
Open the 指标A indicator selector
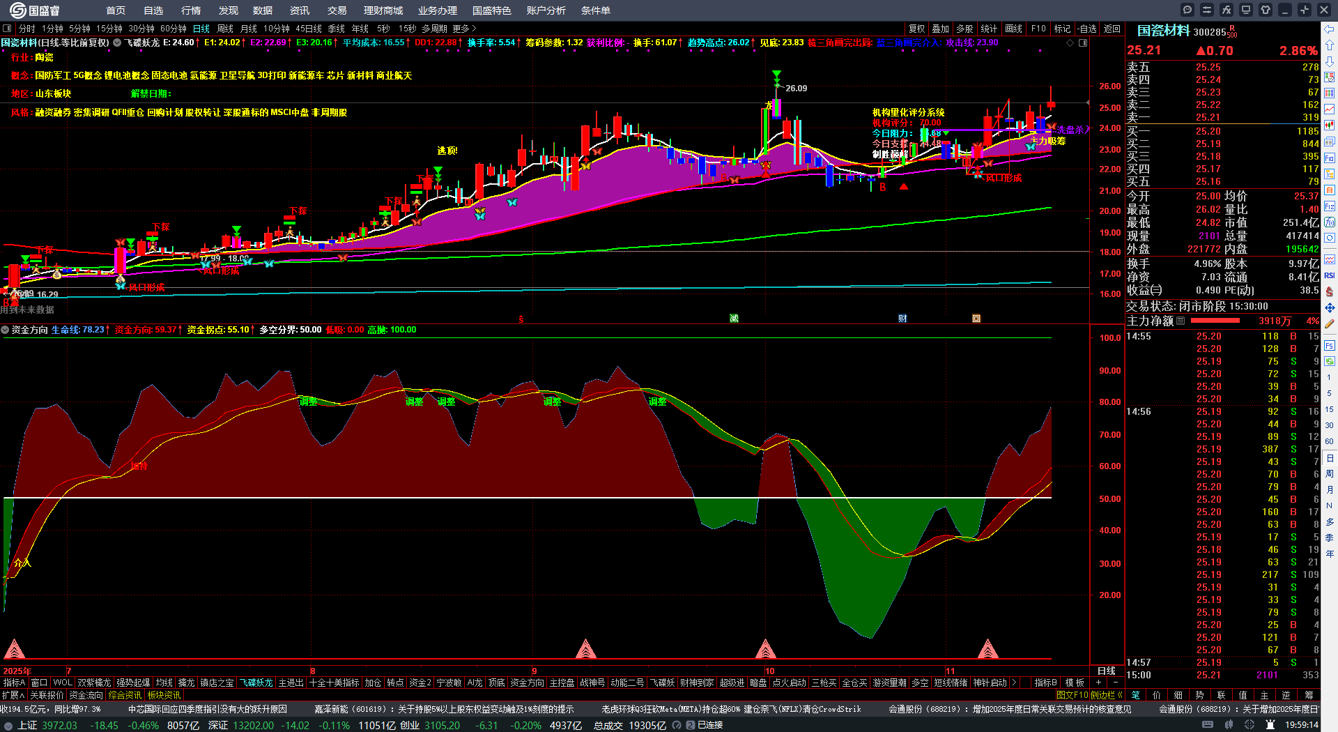click(x=14, y=683)
